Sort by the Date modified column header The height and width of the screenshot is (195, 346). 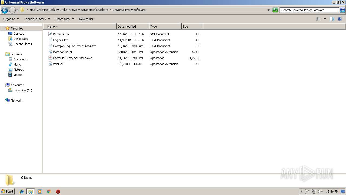click(x=133, y=27)
